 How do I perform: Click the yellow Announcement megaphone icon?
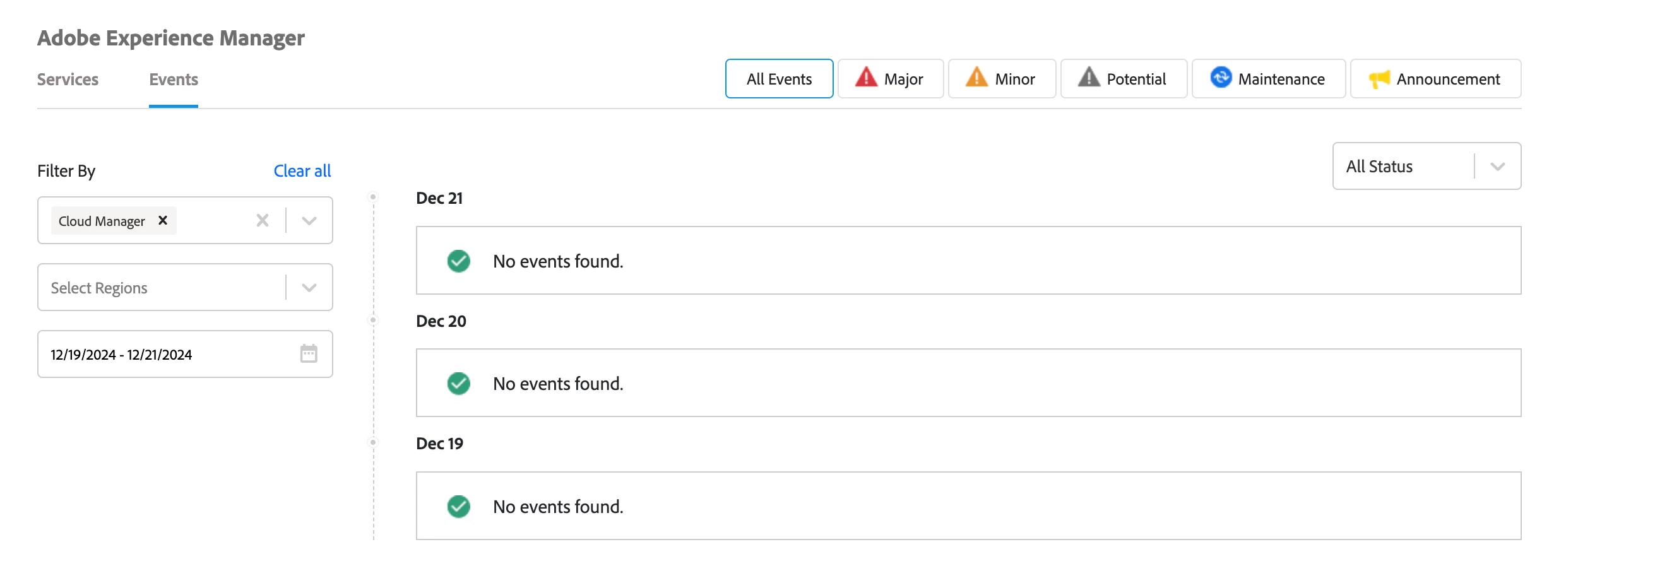pyautogui.click(x=1379, y=79)
